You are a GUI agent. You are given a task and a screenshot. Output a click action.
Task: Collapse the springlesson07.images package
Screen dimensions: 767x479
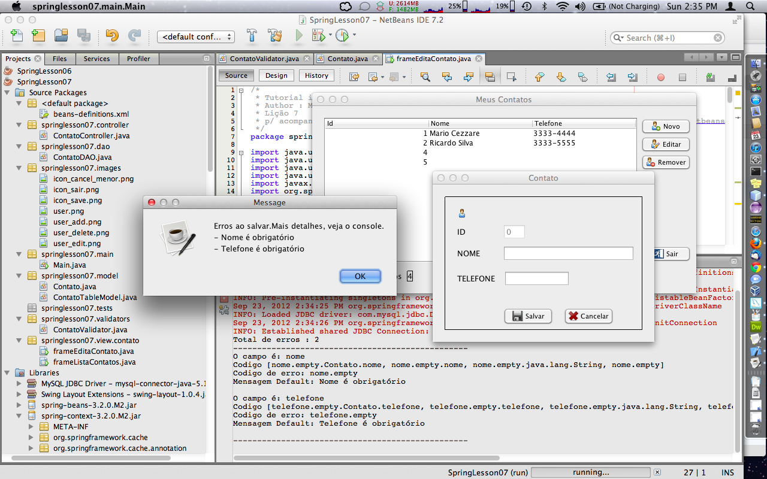(19, 168)
